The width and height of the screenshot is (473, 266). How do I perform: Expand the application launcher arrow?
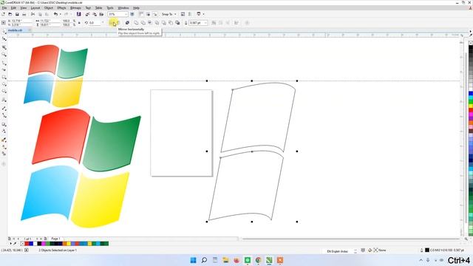(203, 14)
